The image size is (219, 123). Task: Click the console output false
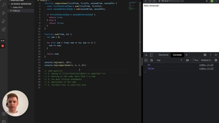pyautogui.click(x=151, y=69)
